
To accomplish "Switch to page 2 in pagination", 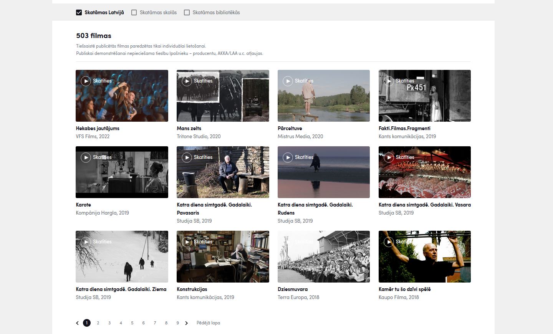I will (98, 323).
